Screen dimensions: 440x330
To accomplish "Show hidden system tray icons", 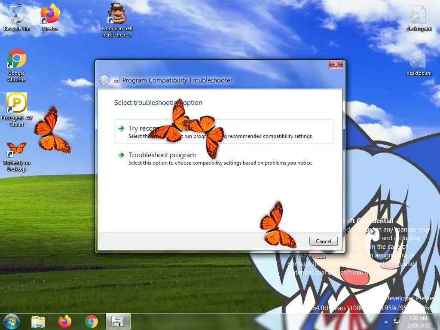I will [386, 322].
